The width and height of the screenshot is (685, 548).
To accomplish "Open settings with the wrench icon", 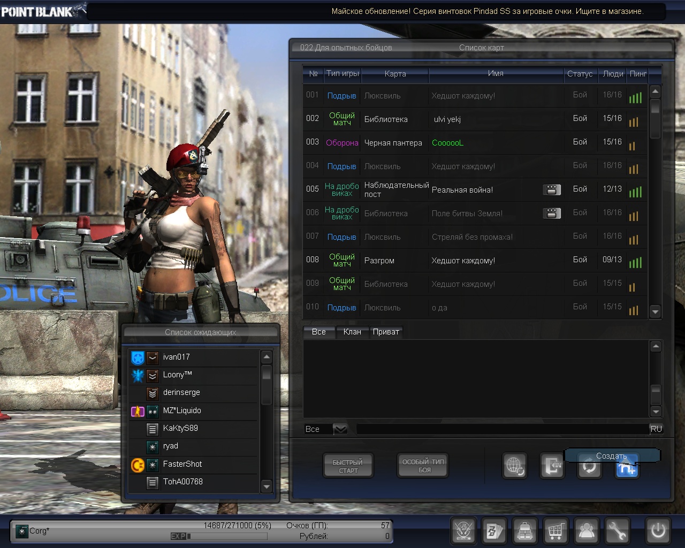I will pos(617,531).
